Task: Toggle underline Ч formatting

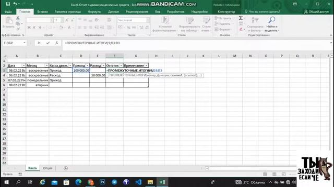Action: [x=40, y=28]
